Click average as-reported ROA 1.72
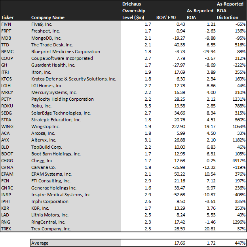This screenshot has width=247, height=247. click(211, 243)
